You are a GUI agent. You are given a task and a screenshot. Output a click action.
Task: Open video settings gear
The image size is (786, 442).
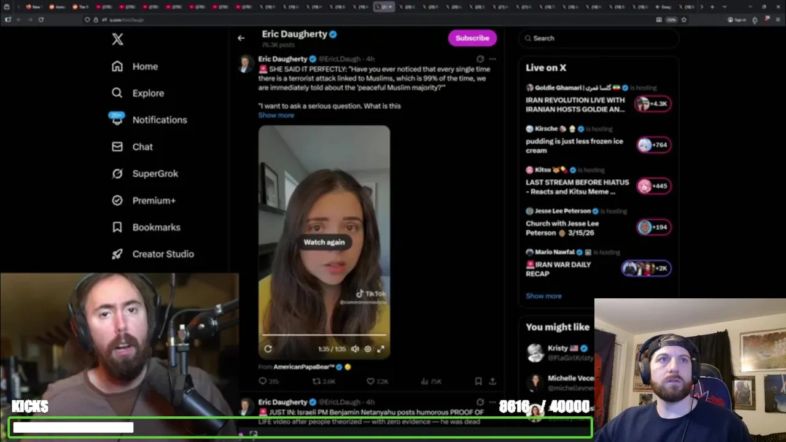(368, 349)
